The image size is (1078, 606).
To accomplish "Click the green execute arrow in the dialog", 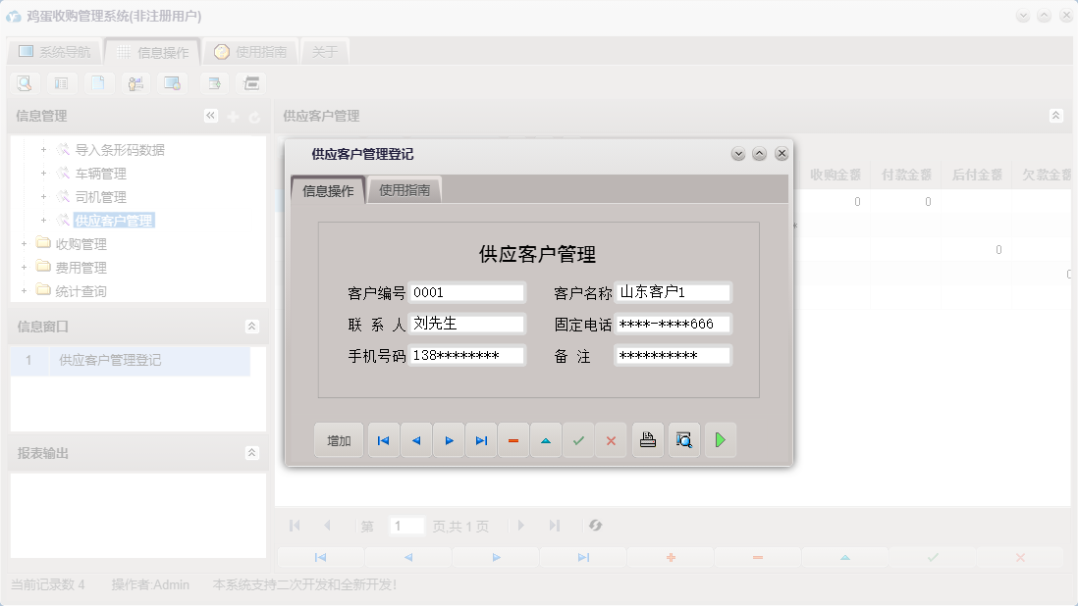I will (x=721, y=439).
